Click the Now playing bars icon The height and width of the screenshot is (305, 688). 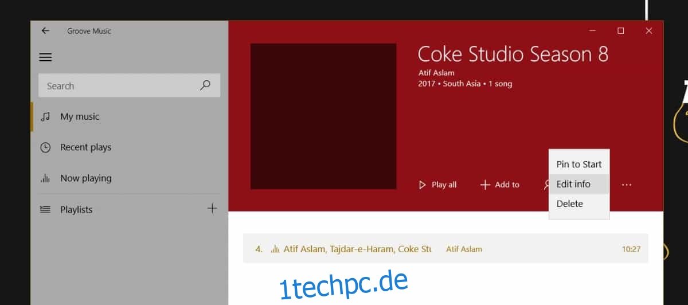[x=45, y=178]
